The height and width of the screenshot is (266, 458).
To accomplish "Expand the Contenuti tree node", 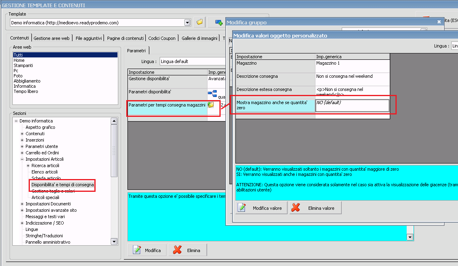I will pos(22,134).
